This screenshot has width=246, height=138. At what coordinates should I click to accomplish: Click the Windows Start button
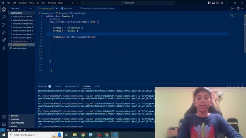pos(4,135)
